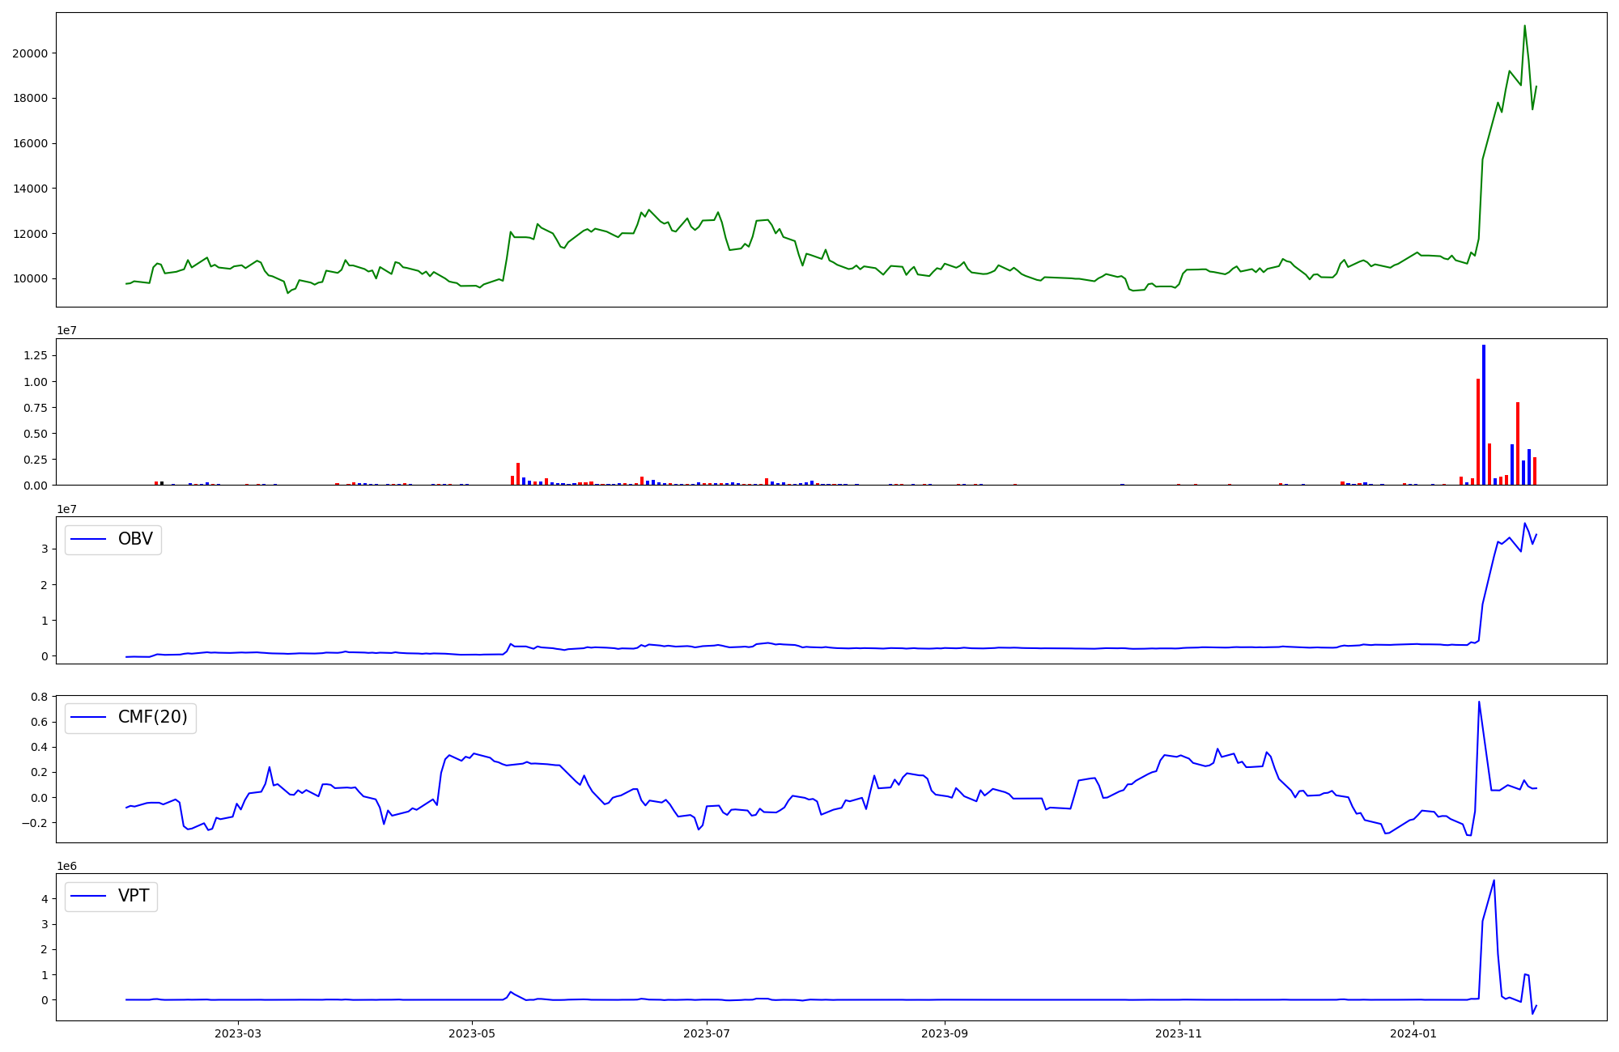
Task: Click the VPT line's highest peak
Action: 1494,881
